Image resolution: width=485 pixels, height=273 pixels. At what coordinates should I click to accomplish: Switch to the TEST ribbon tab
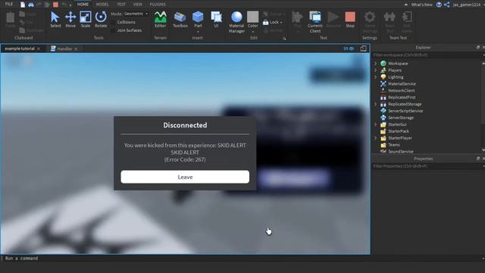[x=121, y=5]
